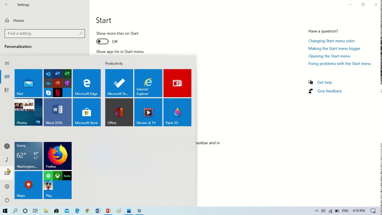382x215 pixels.
Task: Open Google Chrome from the taskbar
Action: pyautogui.click(x=87, y=211)
